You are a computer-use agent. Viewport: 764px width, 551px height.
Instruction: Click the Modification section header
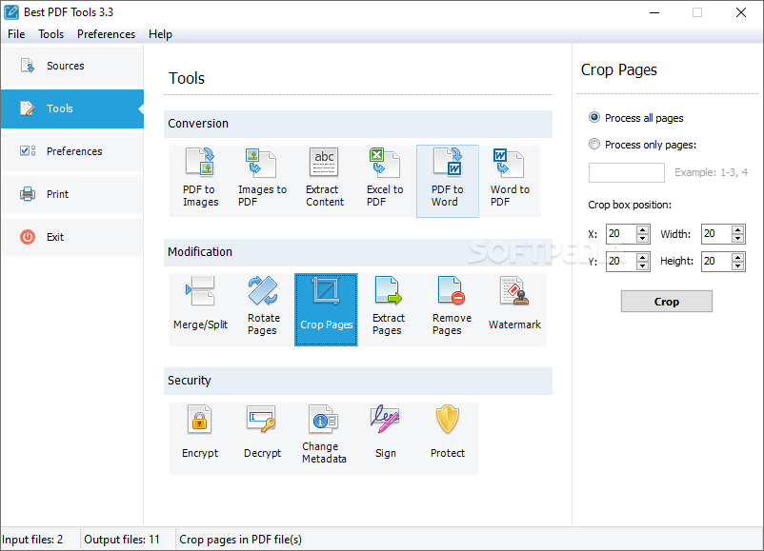click(x=358, y=252)
